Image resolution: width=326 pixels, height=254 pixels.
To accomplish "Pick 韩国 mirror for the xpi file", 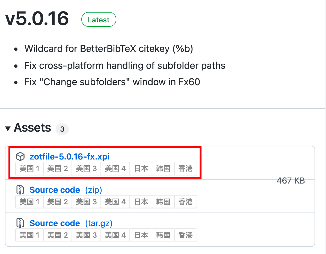I will click(x=163, y=169).
